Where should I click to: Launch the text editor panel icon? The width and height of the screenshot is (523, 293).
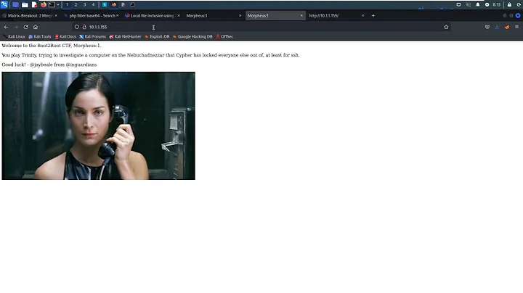(x=34, y=4)
